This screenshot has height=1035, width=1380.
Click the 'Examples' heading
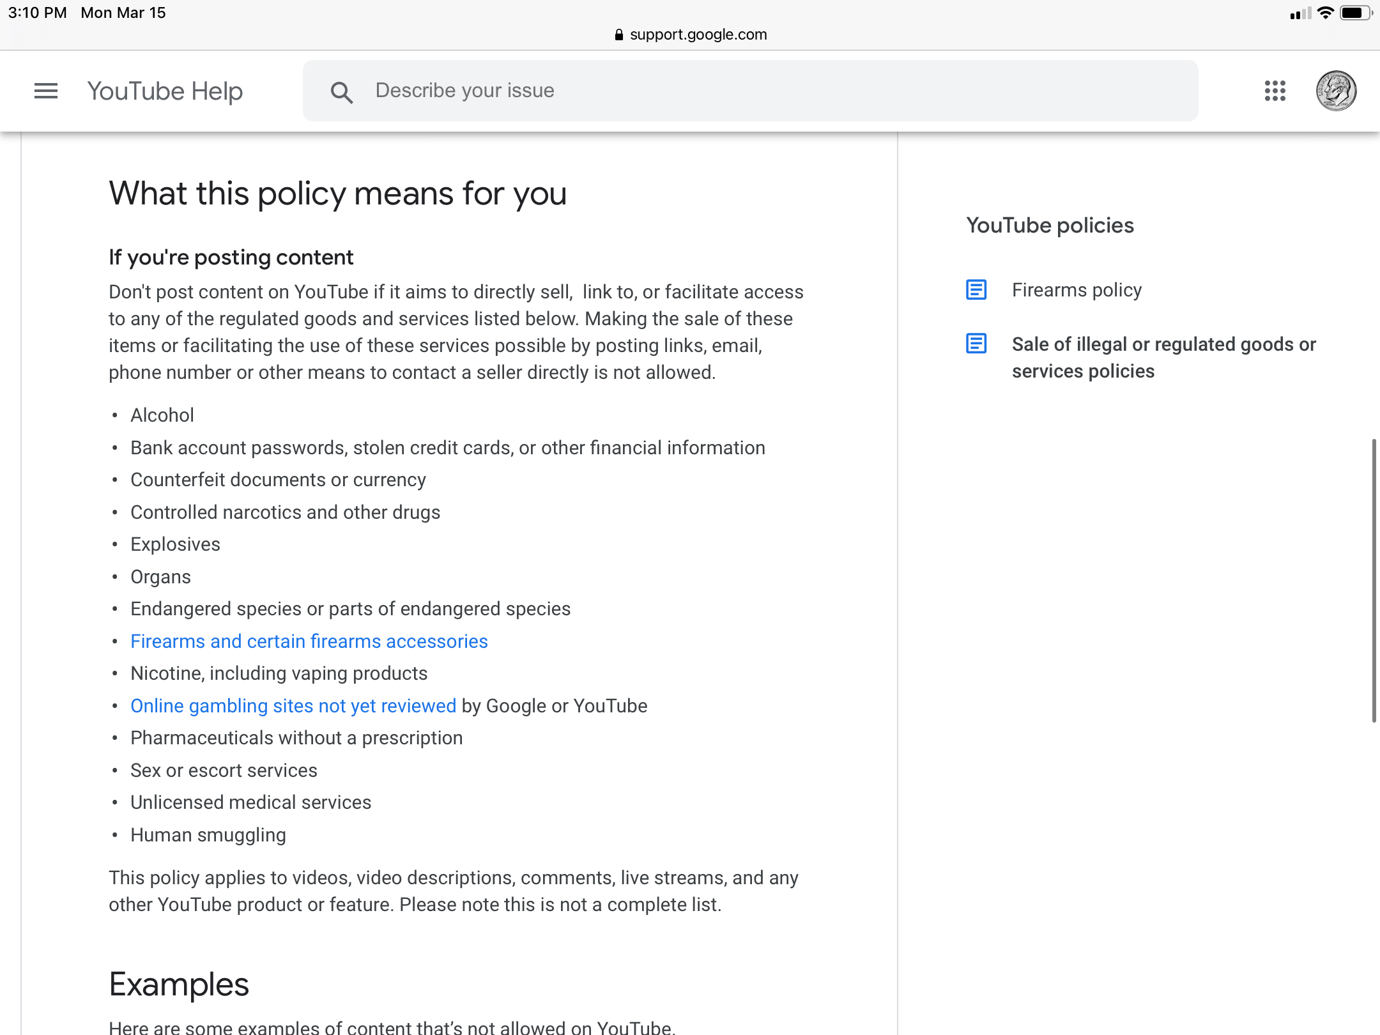179,985
